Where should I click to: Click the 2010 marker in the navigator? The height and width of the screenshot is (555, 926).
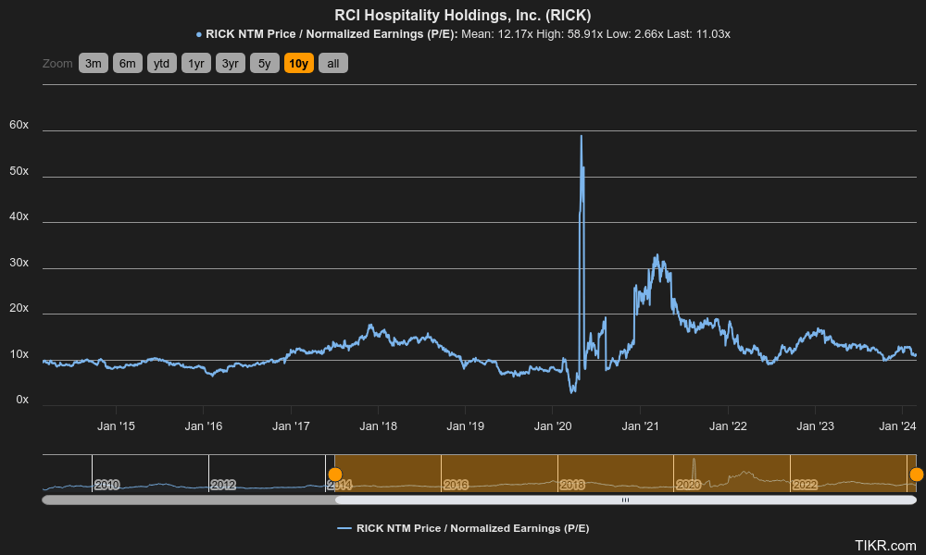[106, 485]
